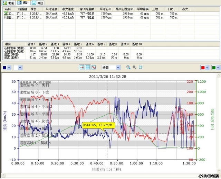Click the horizontal scrollbar left arrow
This screenshot has width=221, height=179.
pos(3,175)
